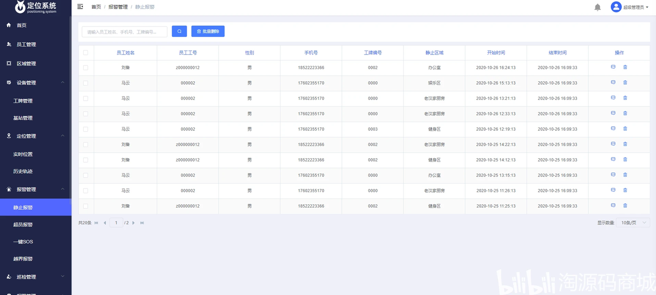Select all rows via header checkbox
Viewport: 656px width, 295px height.
pos(86,53)
